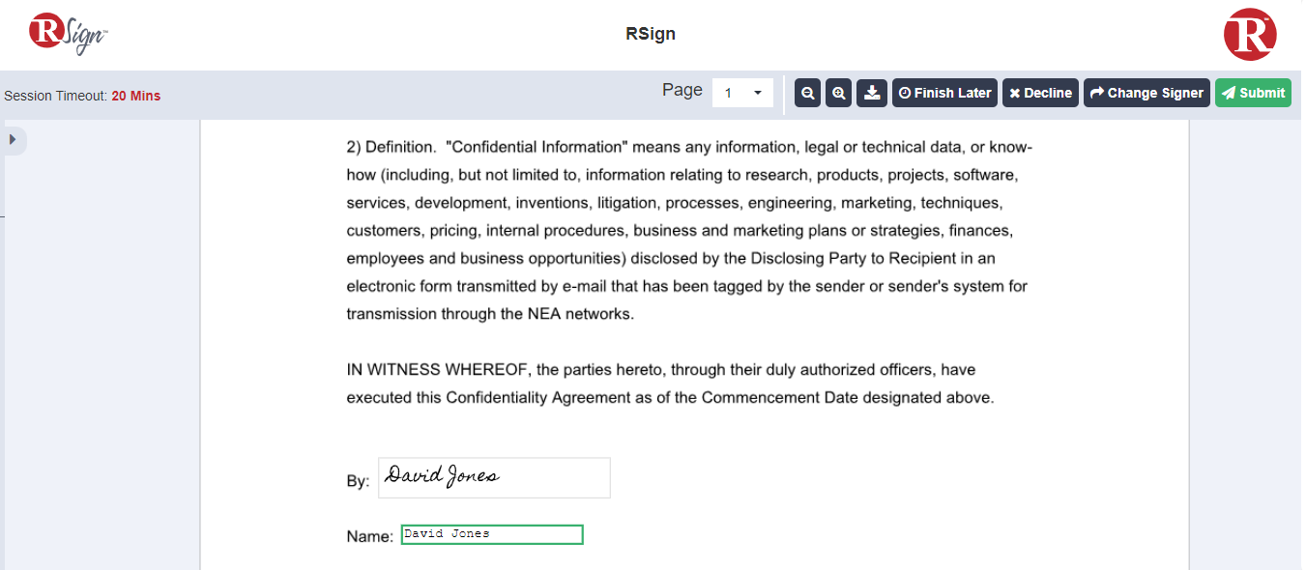1306x570 pixels.
Task: Click the red circular R logo
Action: pyautogui.click(x=1250, y=35)
